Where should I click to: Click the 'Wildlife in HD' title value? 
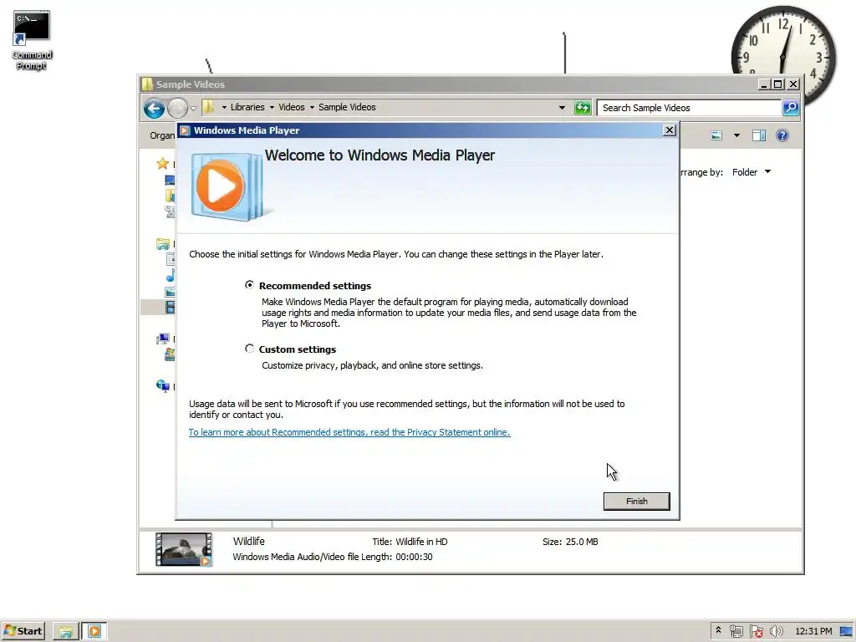pyautogui.click(x=421, y=542)
